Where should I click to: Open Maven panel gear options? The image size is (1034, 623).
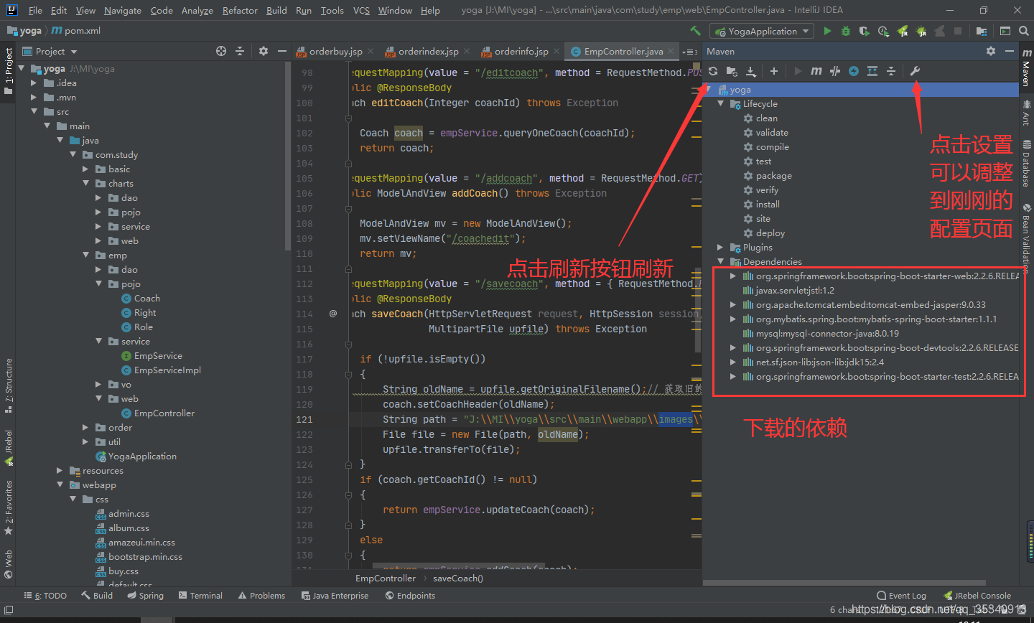tap(991, 51)
